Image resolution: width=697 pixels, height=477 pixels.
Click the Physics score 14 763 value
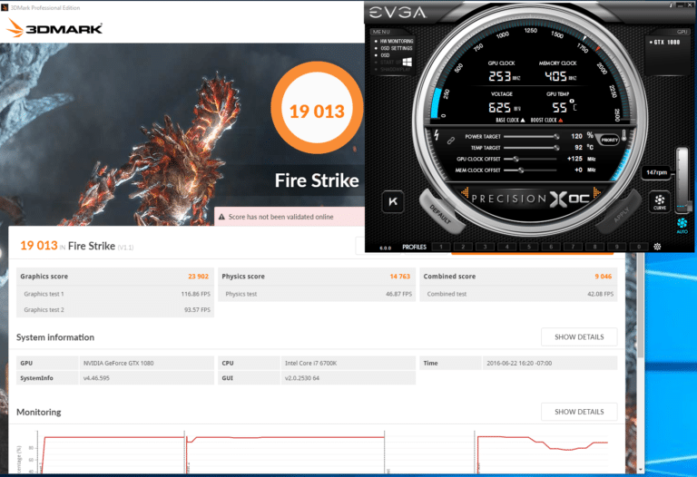coord(399,277)
